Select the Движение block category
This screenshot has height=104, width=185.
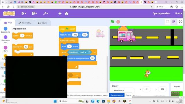(5, 30)
